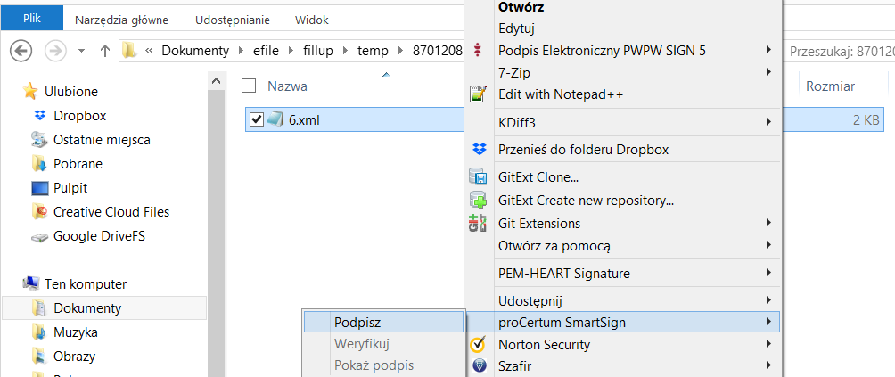Toggle the select-all checkbox by Nazwa
895x377 pixels.
(249, 86)
